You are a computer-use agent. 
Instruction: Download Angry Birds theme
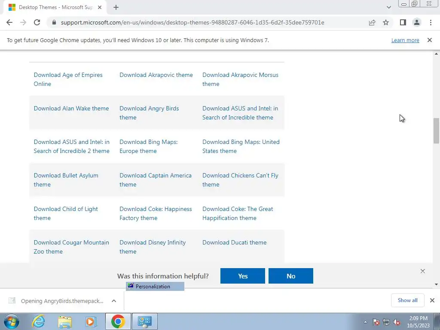pos(149,113)
